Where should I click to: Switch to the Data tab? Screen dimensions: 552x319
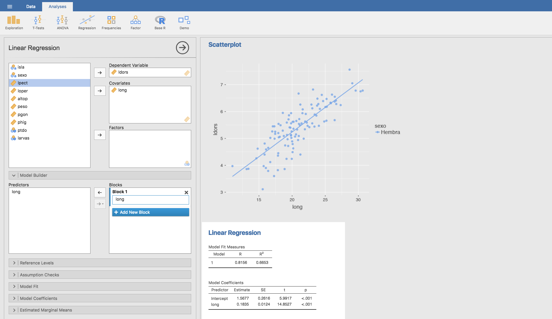31,7
